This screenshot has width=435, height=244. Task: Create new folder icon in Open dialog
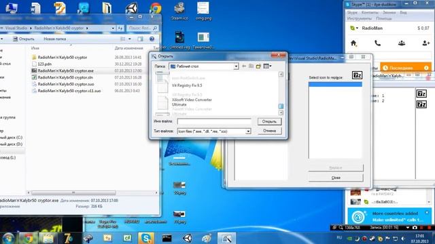tap(258, 66)
